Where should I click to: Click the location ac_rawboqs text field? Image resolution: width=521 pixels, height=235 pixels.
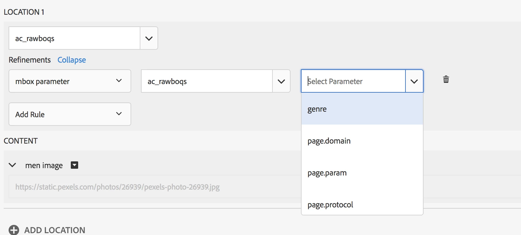[74, 38]
